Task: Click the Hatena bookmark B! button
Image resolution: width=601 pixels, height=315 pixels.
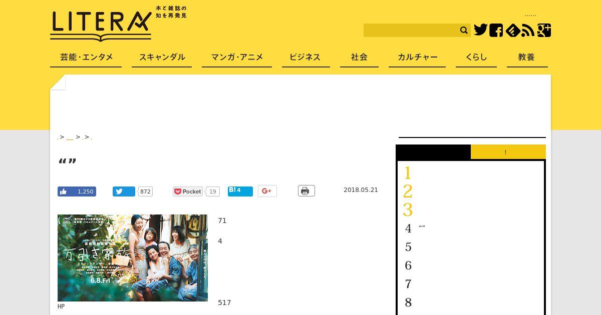Action: pyautogui.click(x=240, y=191)
